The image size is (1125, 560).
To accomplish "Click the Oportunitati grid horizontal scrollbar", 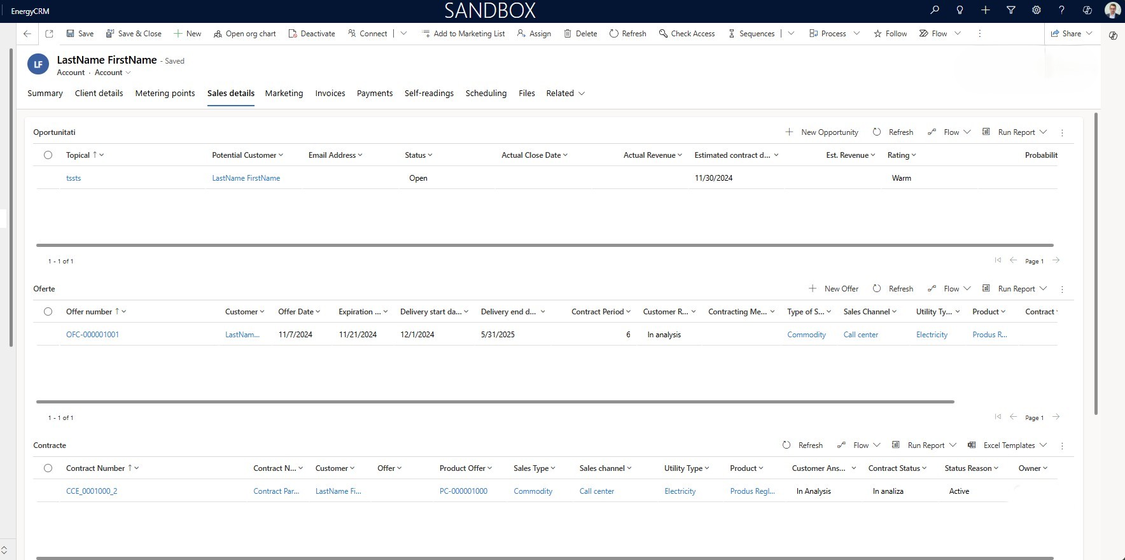I will pos(544,245).
